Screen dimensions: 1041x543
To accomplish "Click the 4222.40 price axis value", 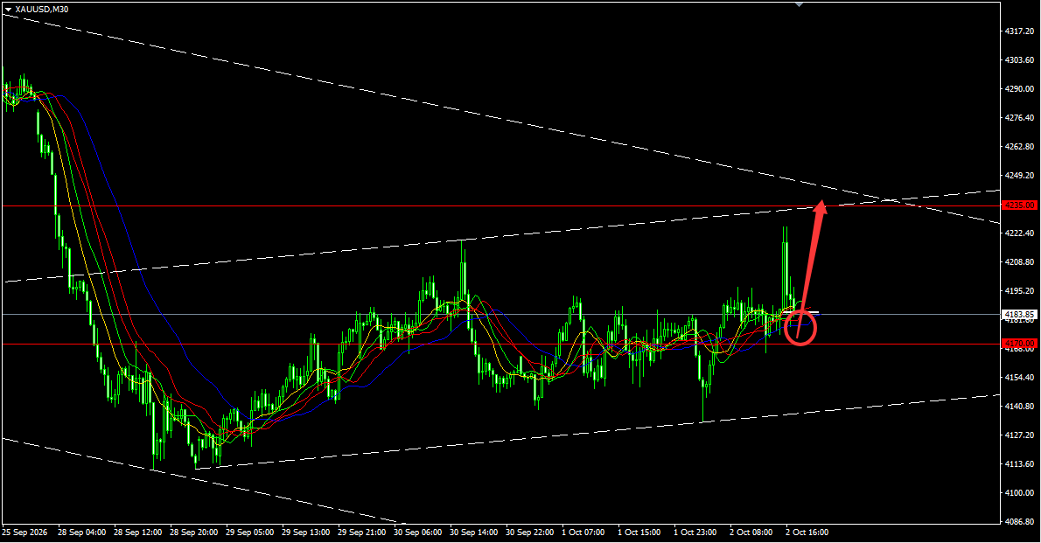I will coord(1019,233).
